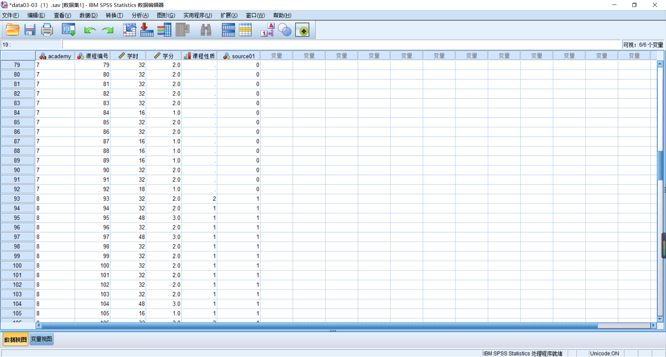Select cases toolbar icon
This screenshot has width=666, height=357.
(245, 30)
